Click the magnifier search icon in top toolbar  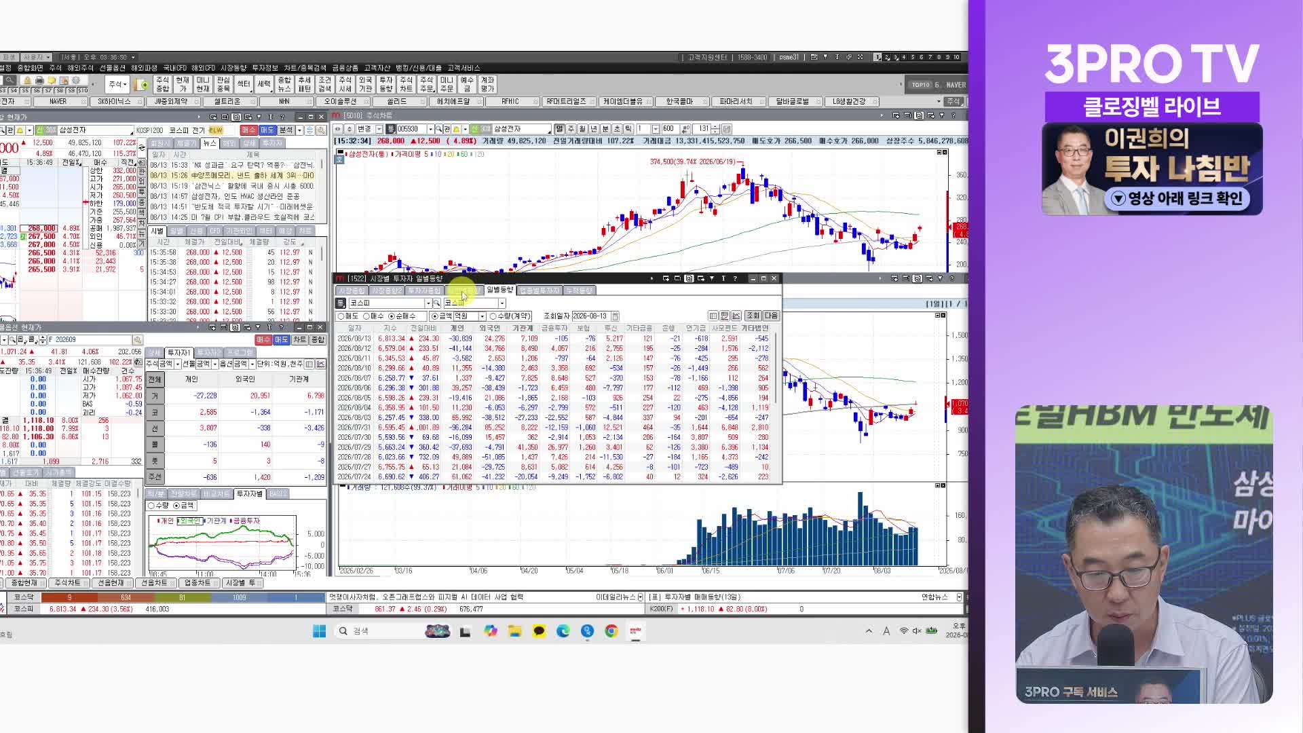(10, 80)
